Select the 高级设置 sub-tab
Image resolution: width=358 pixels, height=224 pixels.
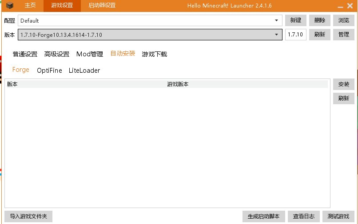coord(57,54)
